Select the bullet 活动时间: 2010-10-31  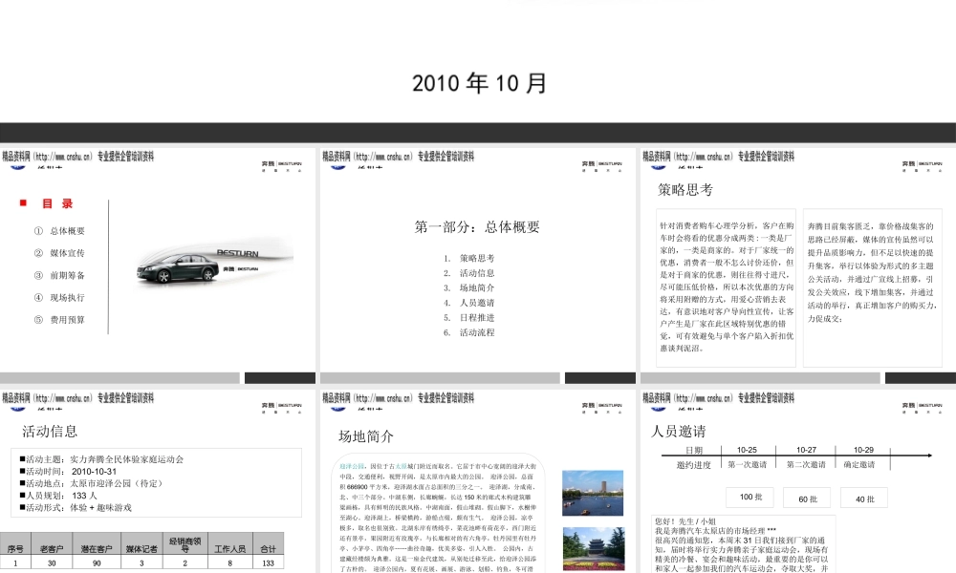[68, 472]
